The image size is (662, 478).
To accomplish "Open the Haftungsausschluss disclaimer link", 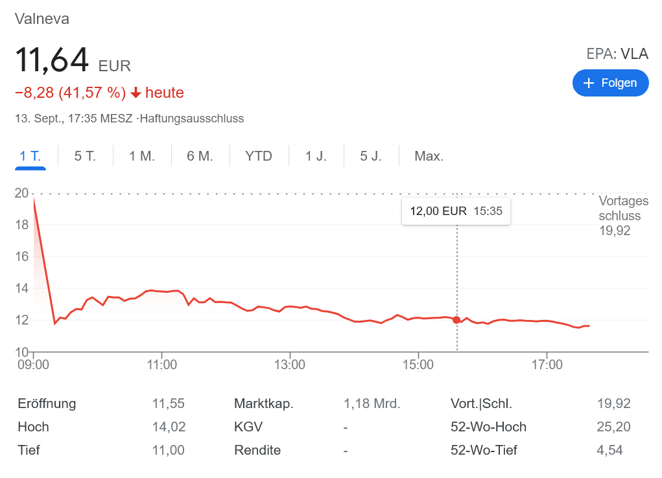I will 193,119.
